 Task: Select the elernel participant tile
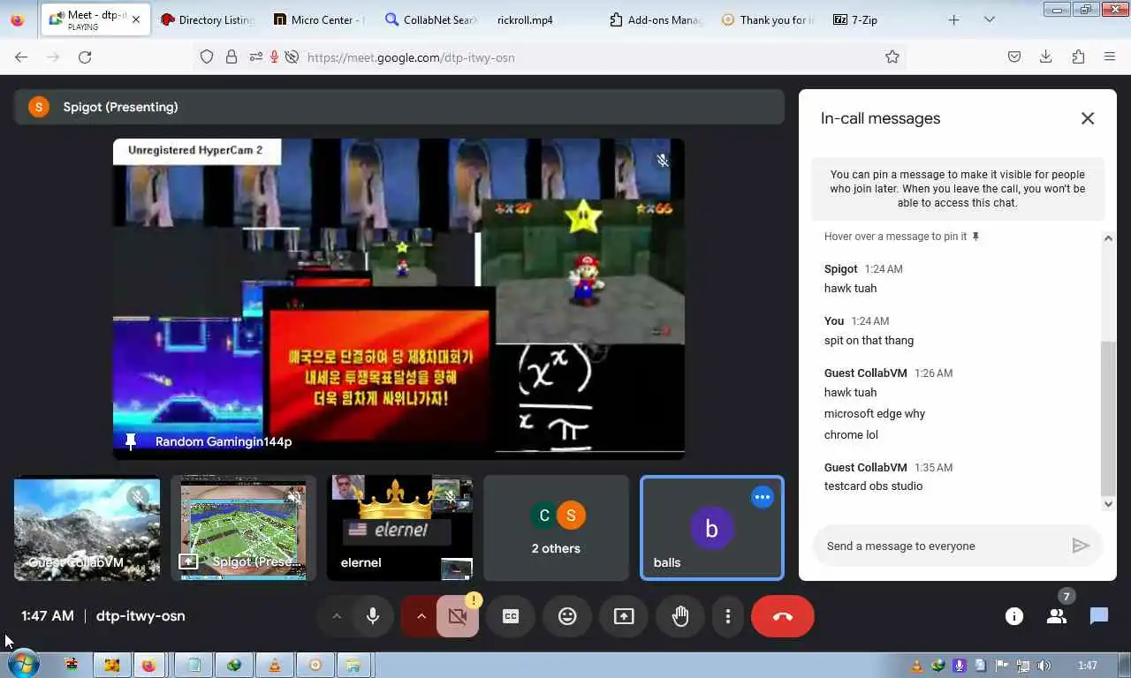(399, 528)
